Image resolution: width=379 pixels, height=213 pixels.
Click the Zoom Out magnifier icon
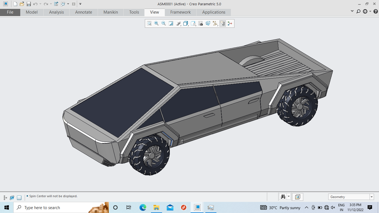point(164,24)
